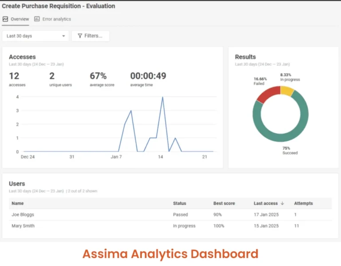341x266 pixels.
Task: Open the Filters button
Action: click(91, 36)
